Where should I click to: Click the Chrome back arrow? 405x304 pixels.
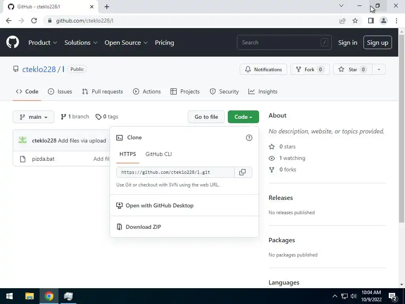[x=9, y=21]
